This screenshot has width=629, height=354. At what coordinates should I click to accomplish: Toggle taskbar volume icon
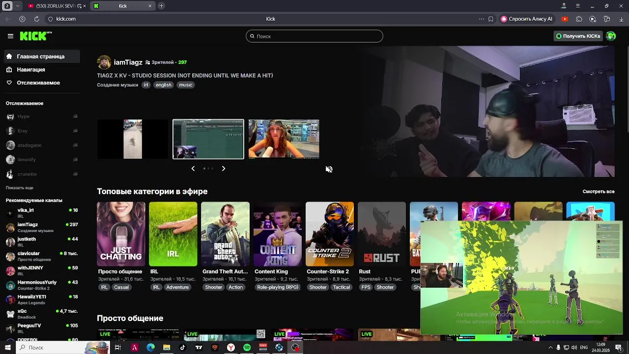point(574,348)
